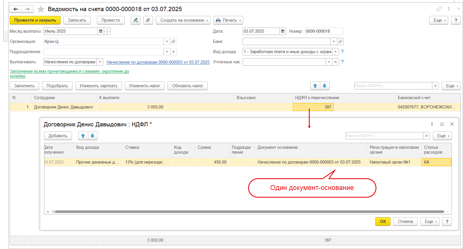
Task: Open the Заполнение всеми причитающимися суммами link
Action: click(69, 74)
